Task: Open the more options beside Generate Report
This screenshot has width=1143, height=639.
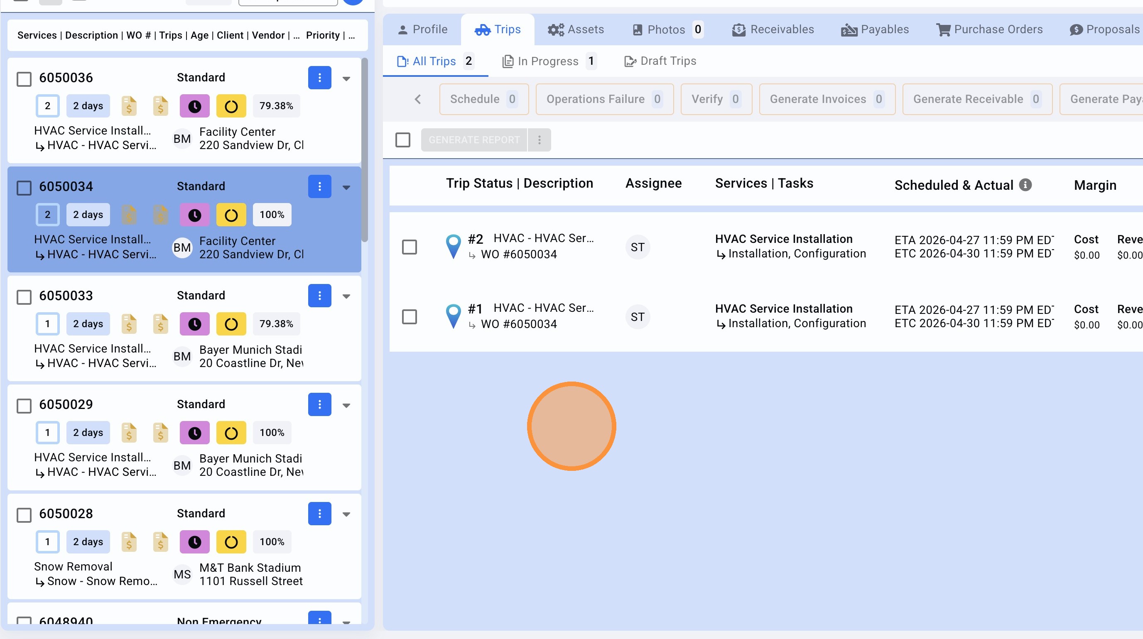Action: pyautogui.click(x=539, y=140)
